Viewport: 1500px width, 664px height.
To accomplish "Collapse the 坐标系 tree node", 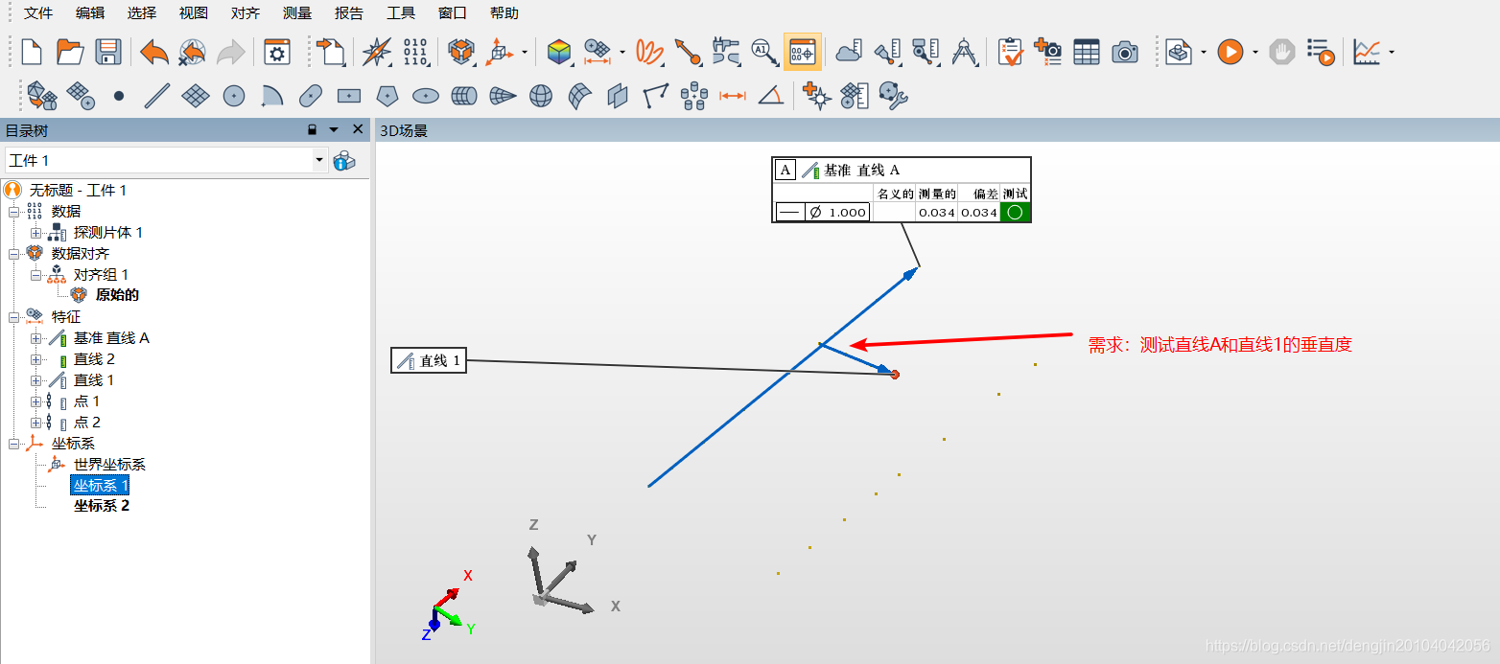I will (14, 444).
